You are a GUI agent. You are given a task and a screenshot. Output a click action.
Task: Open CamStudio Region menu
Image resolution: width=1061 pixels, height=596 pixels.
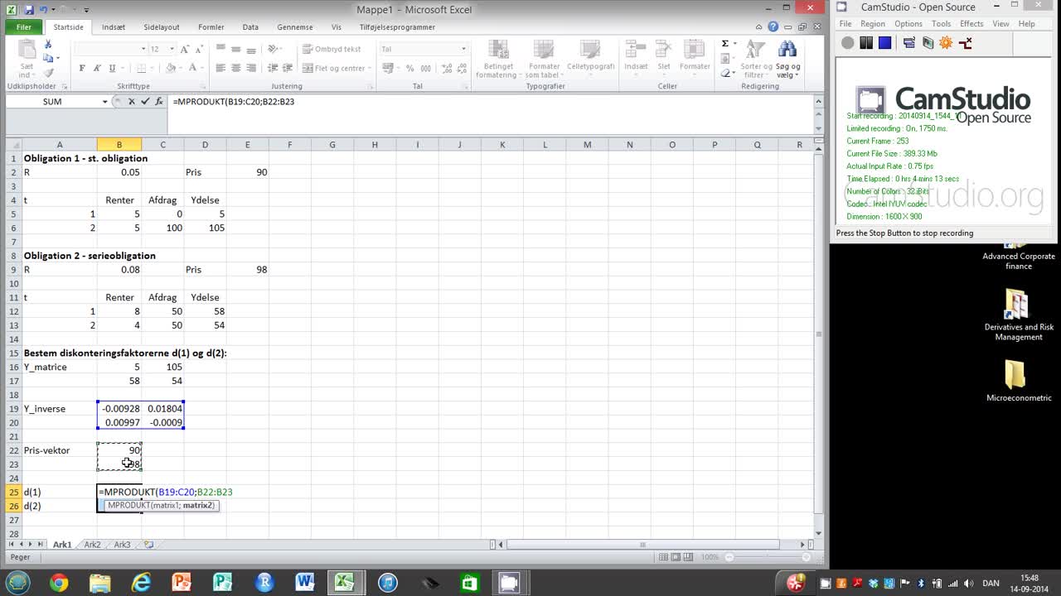[x=872, y=24]
